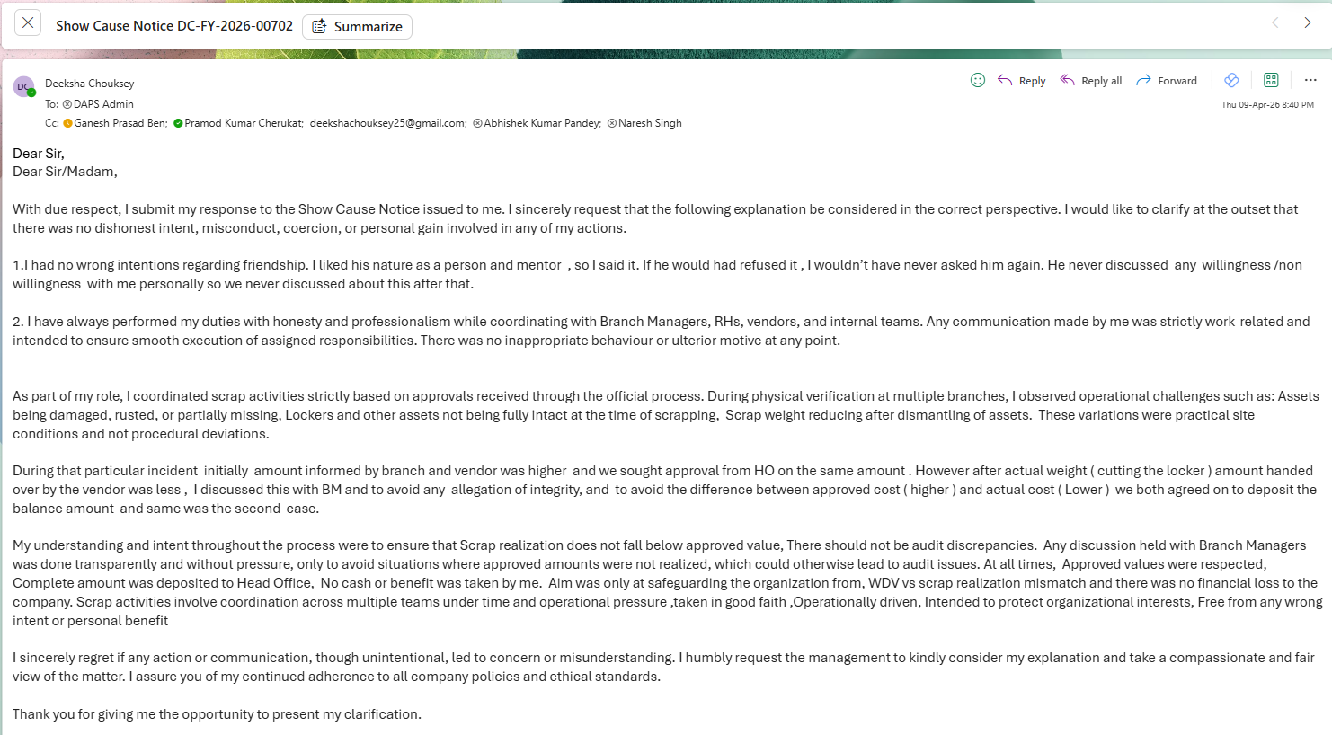
Task: Go to next message arrow
Action: [x=1307, y=23]
